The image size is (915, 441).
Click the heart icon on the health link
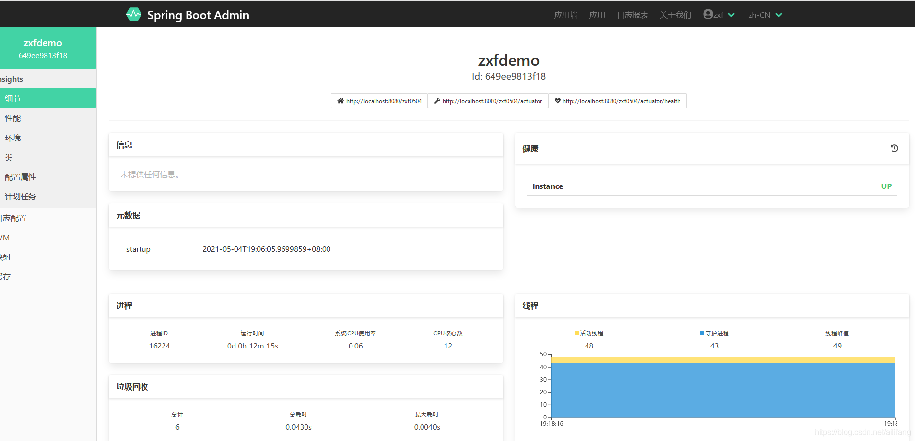click(x=558, y=101)
